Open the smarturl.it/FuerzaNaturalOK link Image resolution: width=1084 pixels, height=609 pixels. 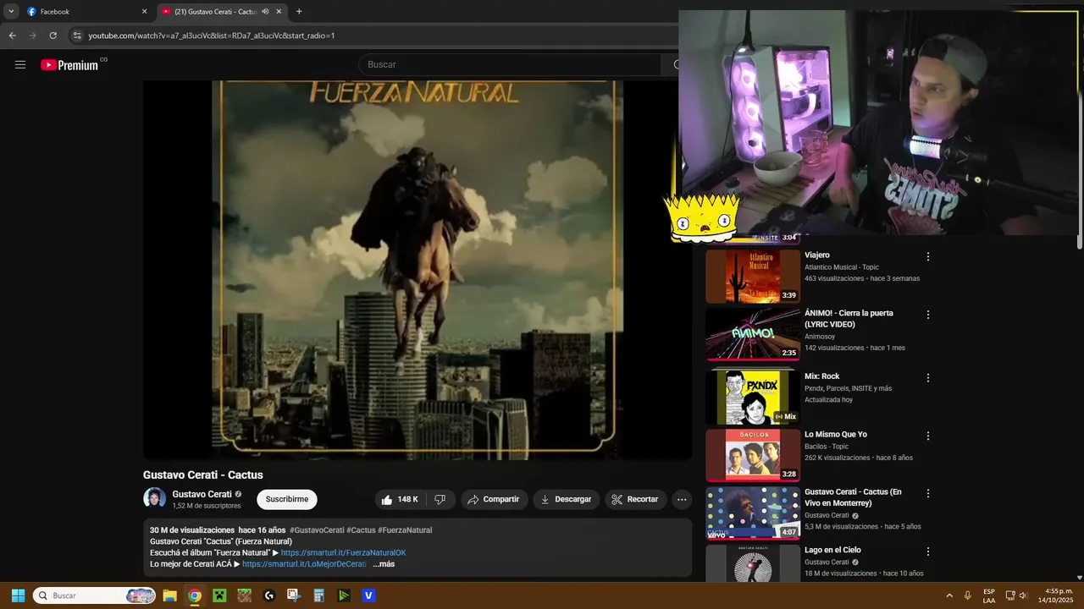pyautogui.click(x=343, y=552)
